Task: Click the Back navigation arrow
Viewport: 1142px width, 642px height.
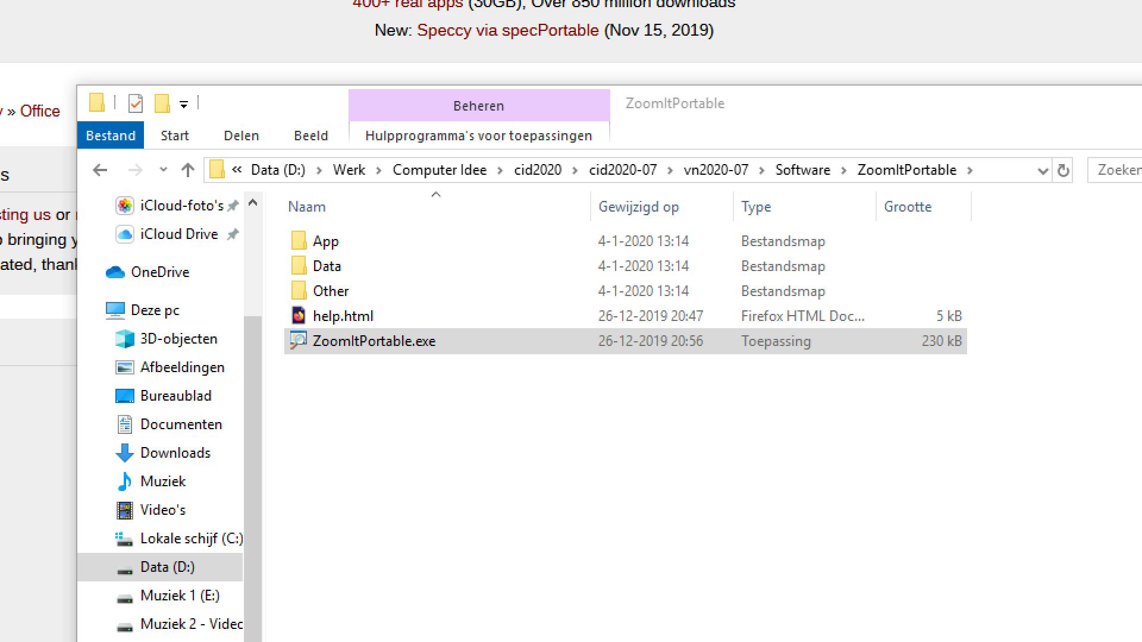Action: pos(100,171)
